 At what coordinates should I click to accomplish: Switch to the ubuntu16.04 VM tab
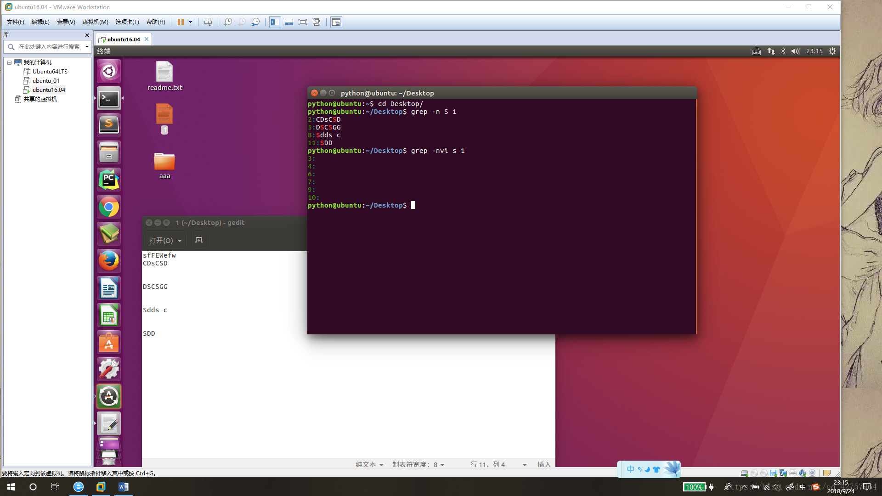[124, 39]
